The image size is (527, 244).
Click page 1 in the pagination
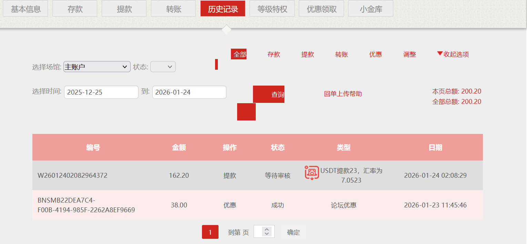click(x=210, y=232)
